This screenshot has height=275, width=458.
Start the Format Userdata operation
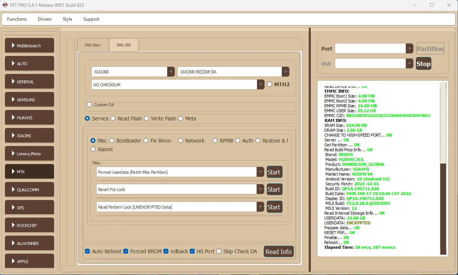point(274,172)
